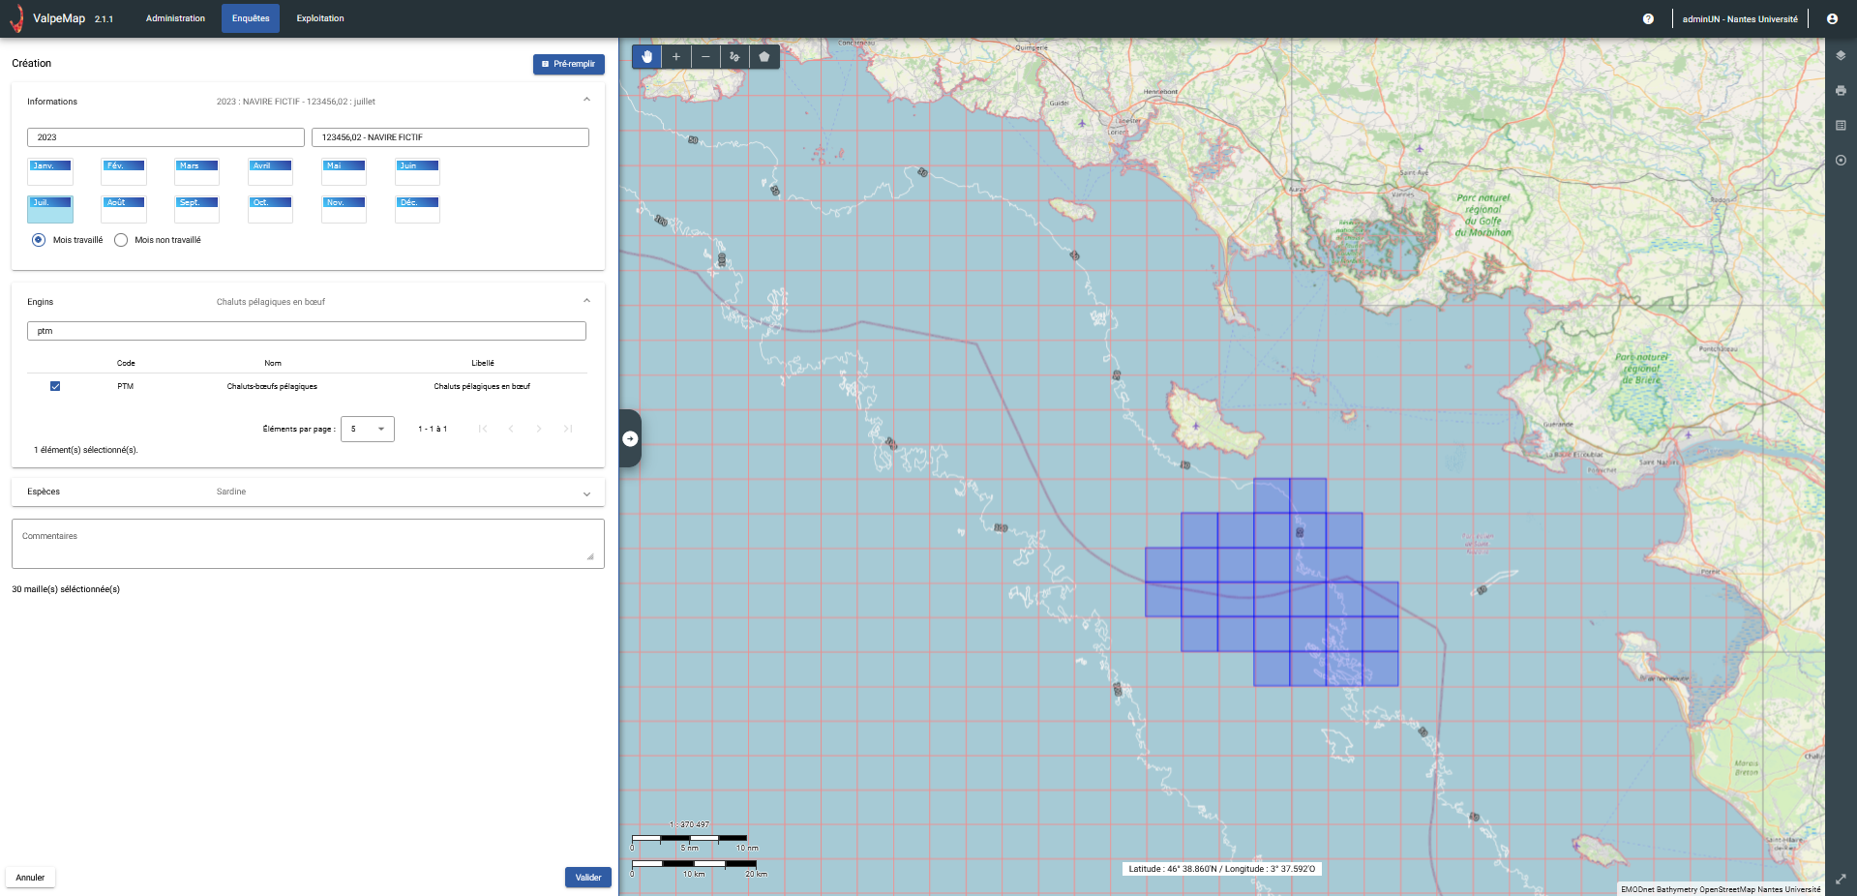Select the polygon selection tool
Image resolution: width=1857 pixels, height=896 pixels.
point(764,56)
